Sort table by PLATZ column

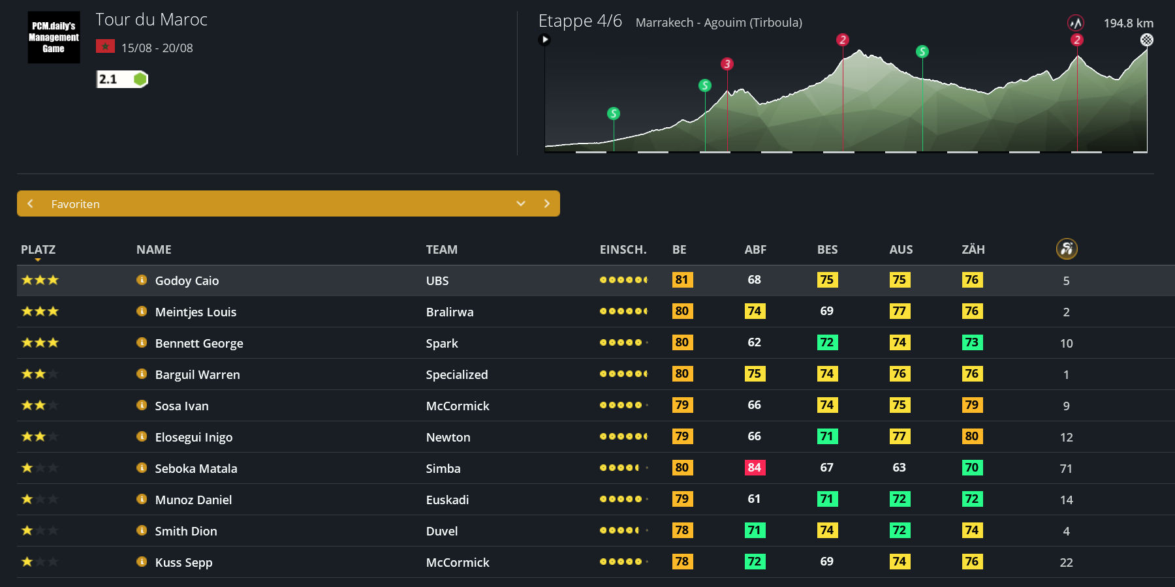click(38, 249)
